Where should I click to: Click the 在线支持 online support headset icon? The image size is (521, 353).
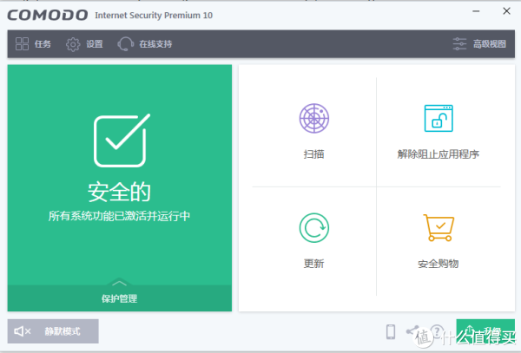pyautogui.click(x=126, y=44)
